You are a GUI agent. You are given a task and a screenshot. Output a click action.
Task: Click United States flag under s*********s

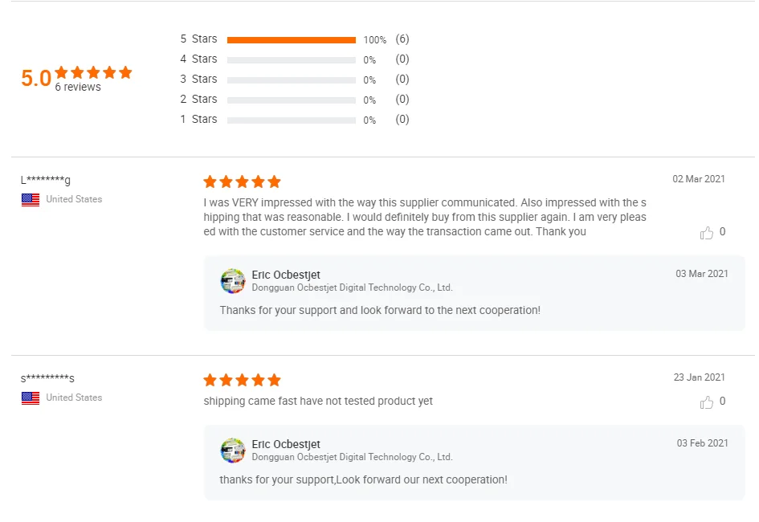tap(31, 398)
